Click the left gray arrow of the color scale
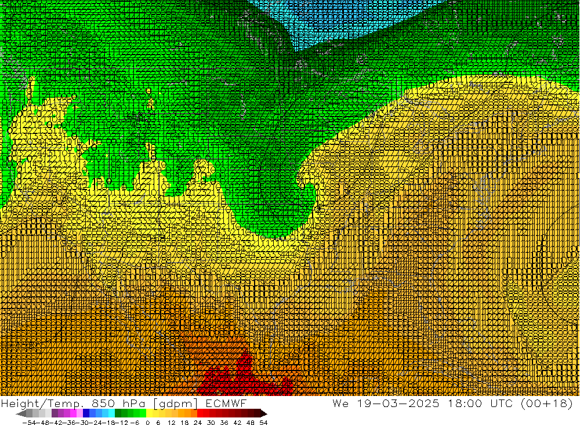Viewport: 580px width, 425px height. tap(21, 413)
